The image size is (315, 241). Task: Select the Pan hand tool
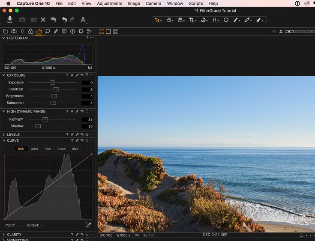pyautogui.click(x=169, y=20)
